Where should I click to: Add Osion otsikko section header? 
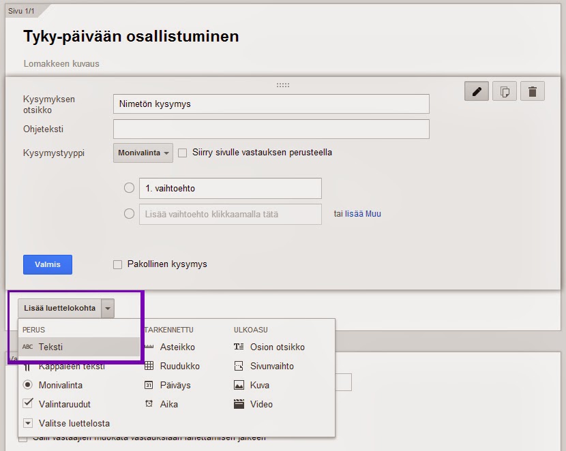pos(277,347)
